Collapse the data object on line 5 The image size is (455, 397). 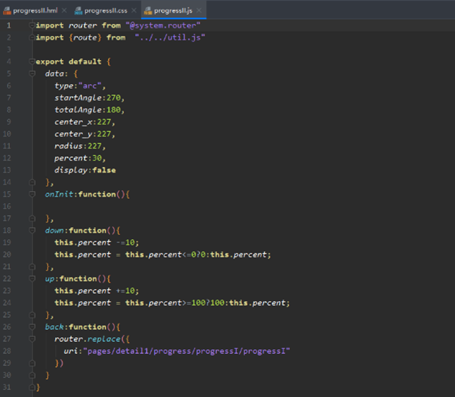click(x=32, y=73)
